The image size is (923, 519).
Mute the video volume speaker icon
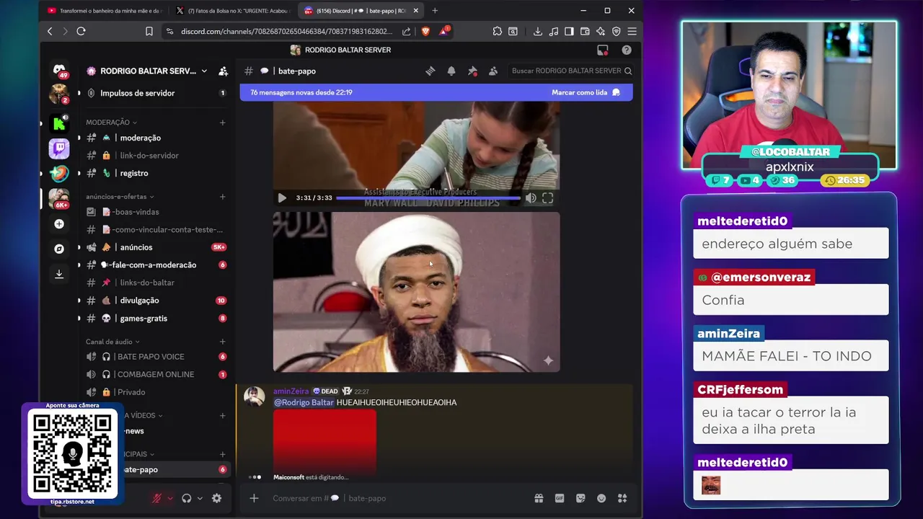point(531,198)
